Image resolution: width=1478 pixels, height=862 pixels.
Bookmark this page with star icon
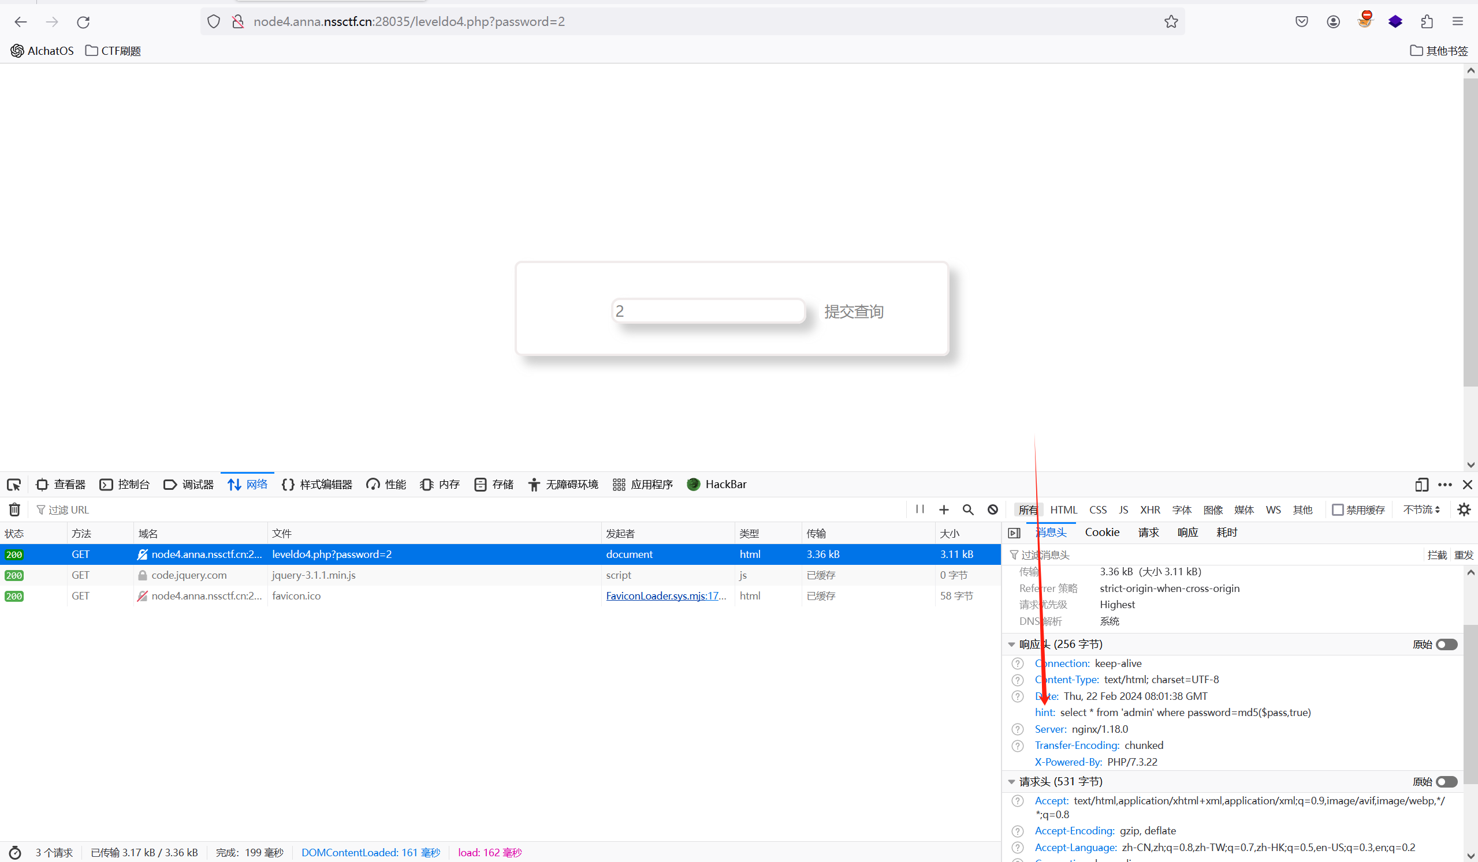(x=1171, y=22)
